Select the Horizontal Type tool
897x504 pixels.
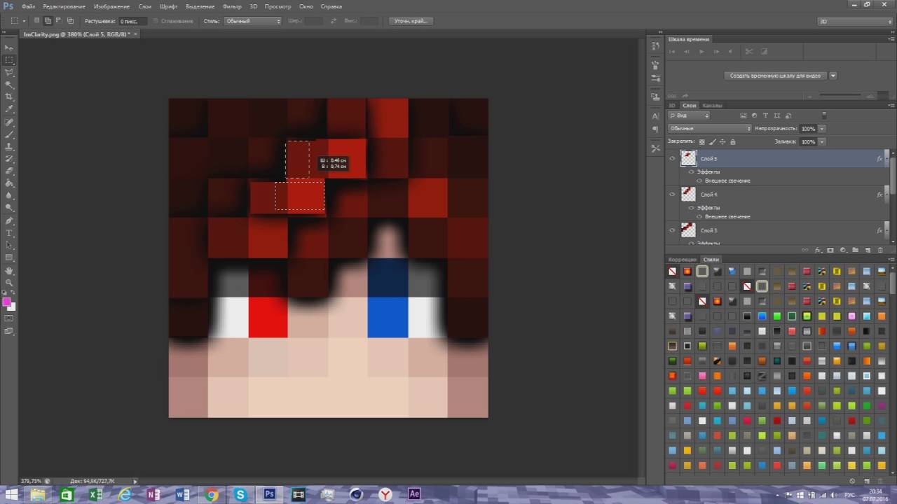tap(10, 232)
